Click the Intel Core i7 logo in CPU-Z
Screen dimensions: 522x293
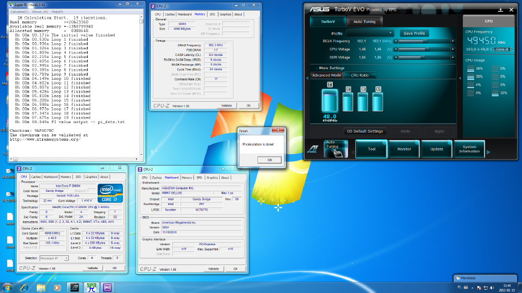tap(110, 193)
